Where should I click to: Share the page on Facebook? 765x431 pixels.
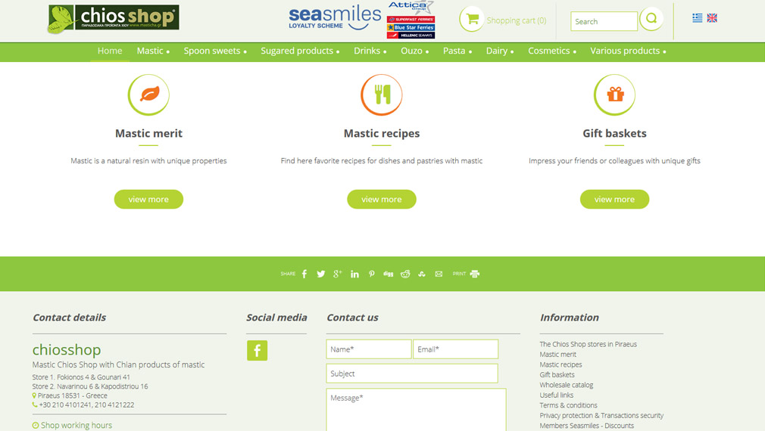point(304,274)
